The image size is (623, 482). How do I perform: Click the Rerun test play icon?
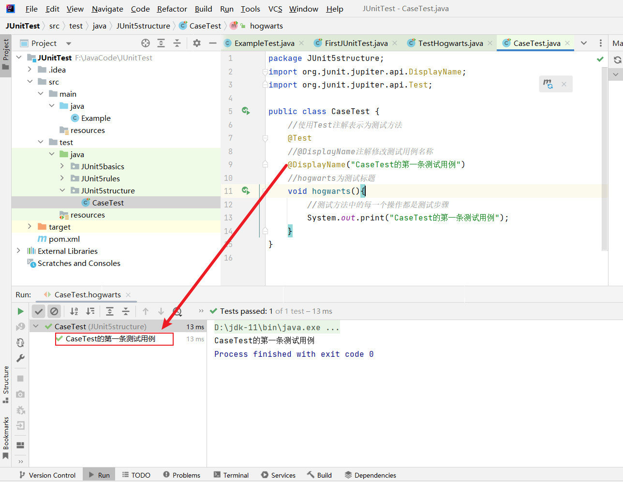click(20, 311)
